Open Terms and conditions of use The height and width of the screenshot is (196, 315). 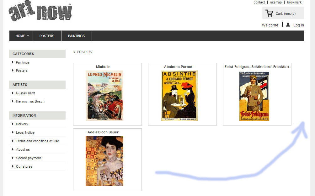38,141
